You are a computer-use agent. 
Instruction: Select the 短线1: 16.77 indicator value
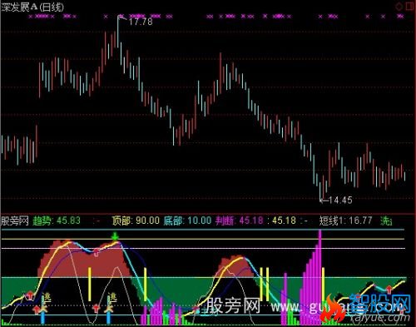click(x=345, y=220)
